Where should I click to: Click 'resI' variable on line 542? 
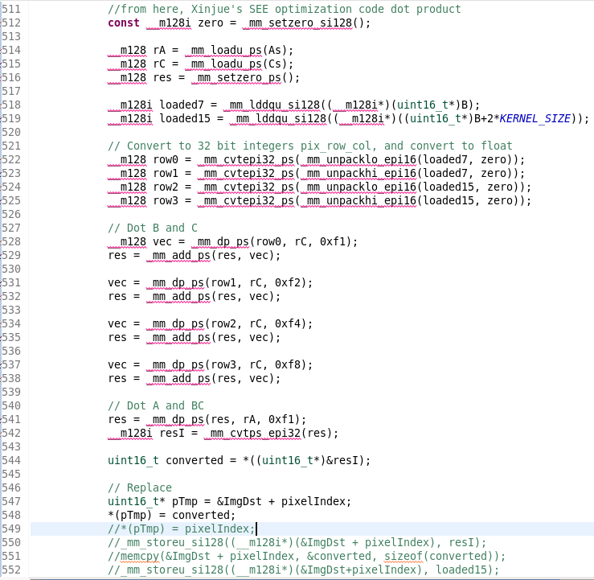(171, 433)
